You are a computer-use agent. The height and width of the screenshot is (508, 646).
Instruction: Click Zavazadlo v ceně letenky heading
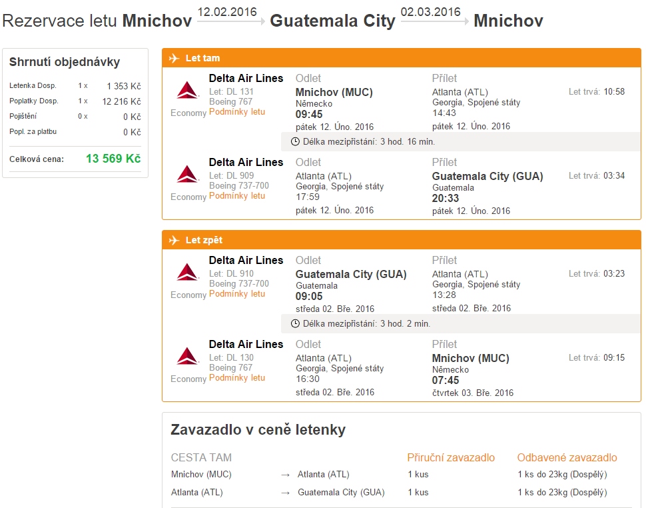point(258,430)
